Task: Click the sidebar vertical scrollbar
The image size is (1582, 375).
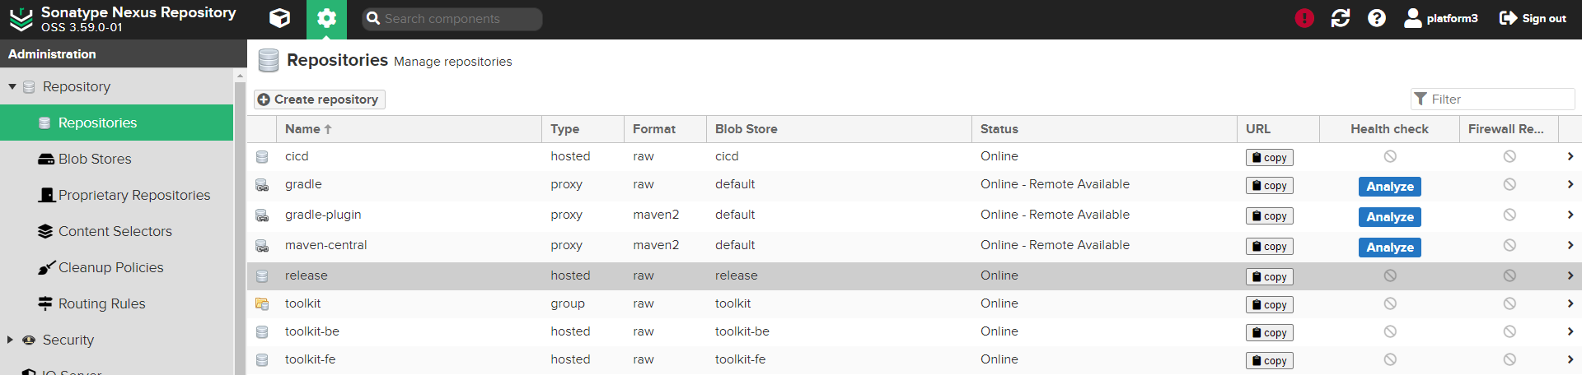Action: coord(240,222)
